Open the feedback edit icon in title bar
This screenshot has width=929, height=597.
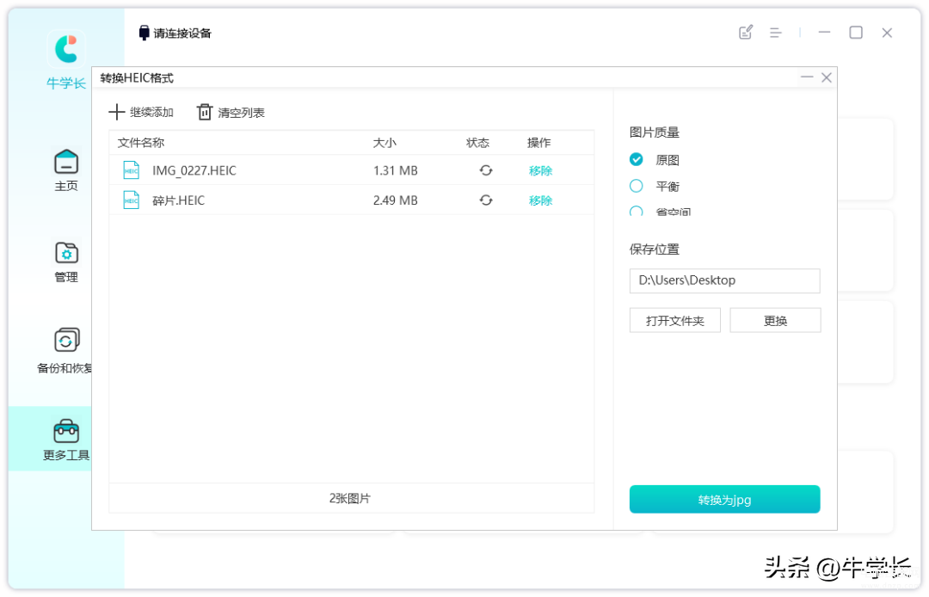pos(746,33)
